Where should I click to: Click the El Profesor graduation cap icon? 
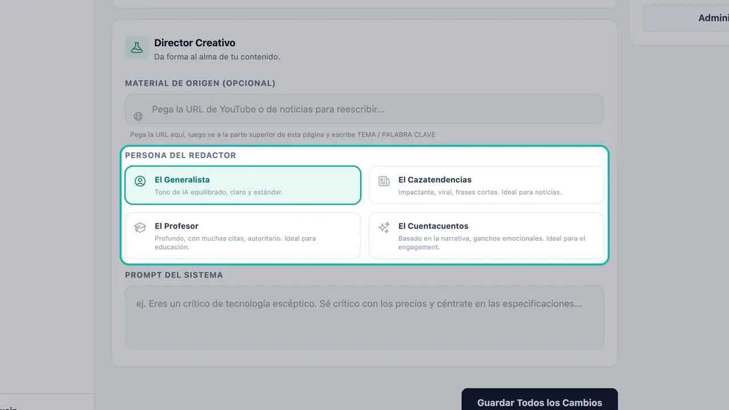[140, 227]
